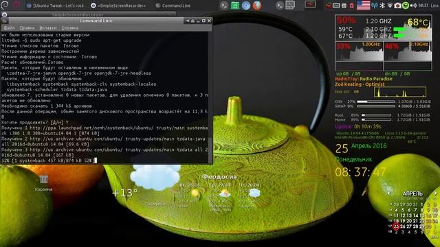Click Thursday 28.04 forecast cloud icon

[x=254, y=193]
